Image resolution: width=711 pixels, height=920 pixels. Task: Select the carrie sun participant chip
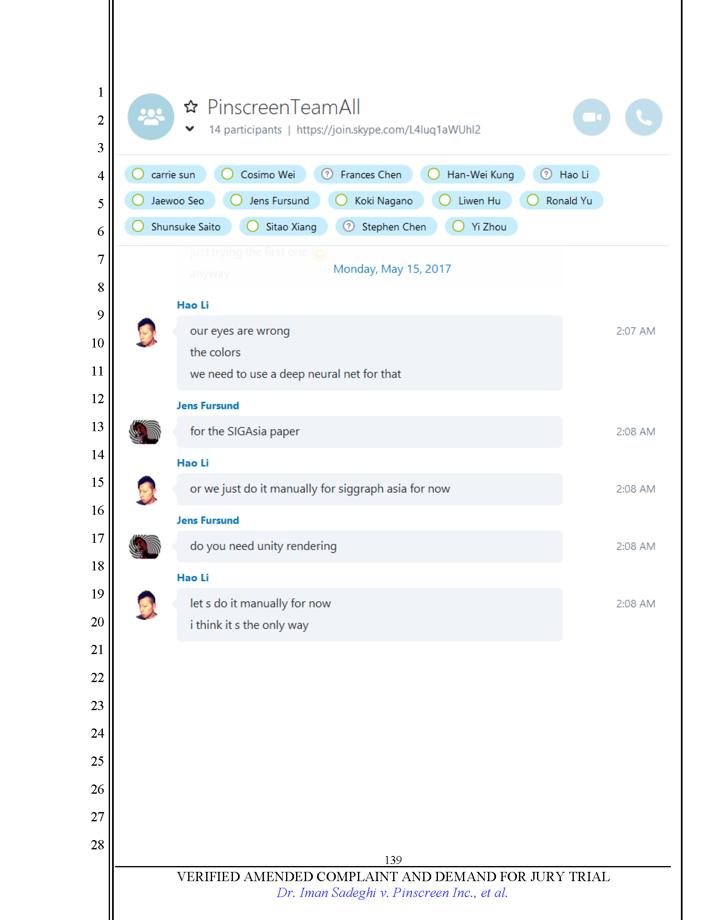[x=165, y=174]
